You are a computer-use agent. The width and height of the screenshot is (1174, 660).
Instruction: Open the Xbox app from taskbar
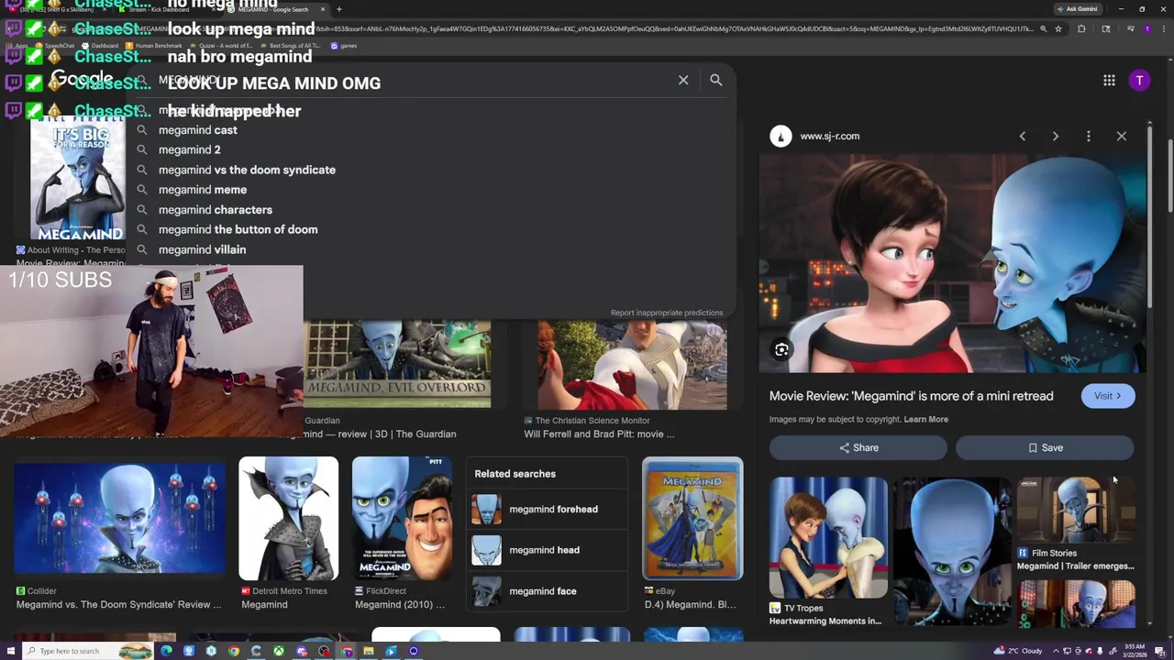279,651
